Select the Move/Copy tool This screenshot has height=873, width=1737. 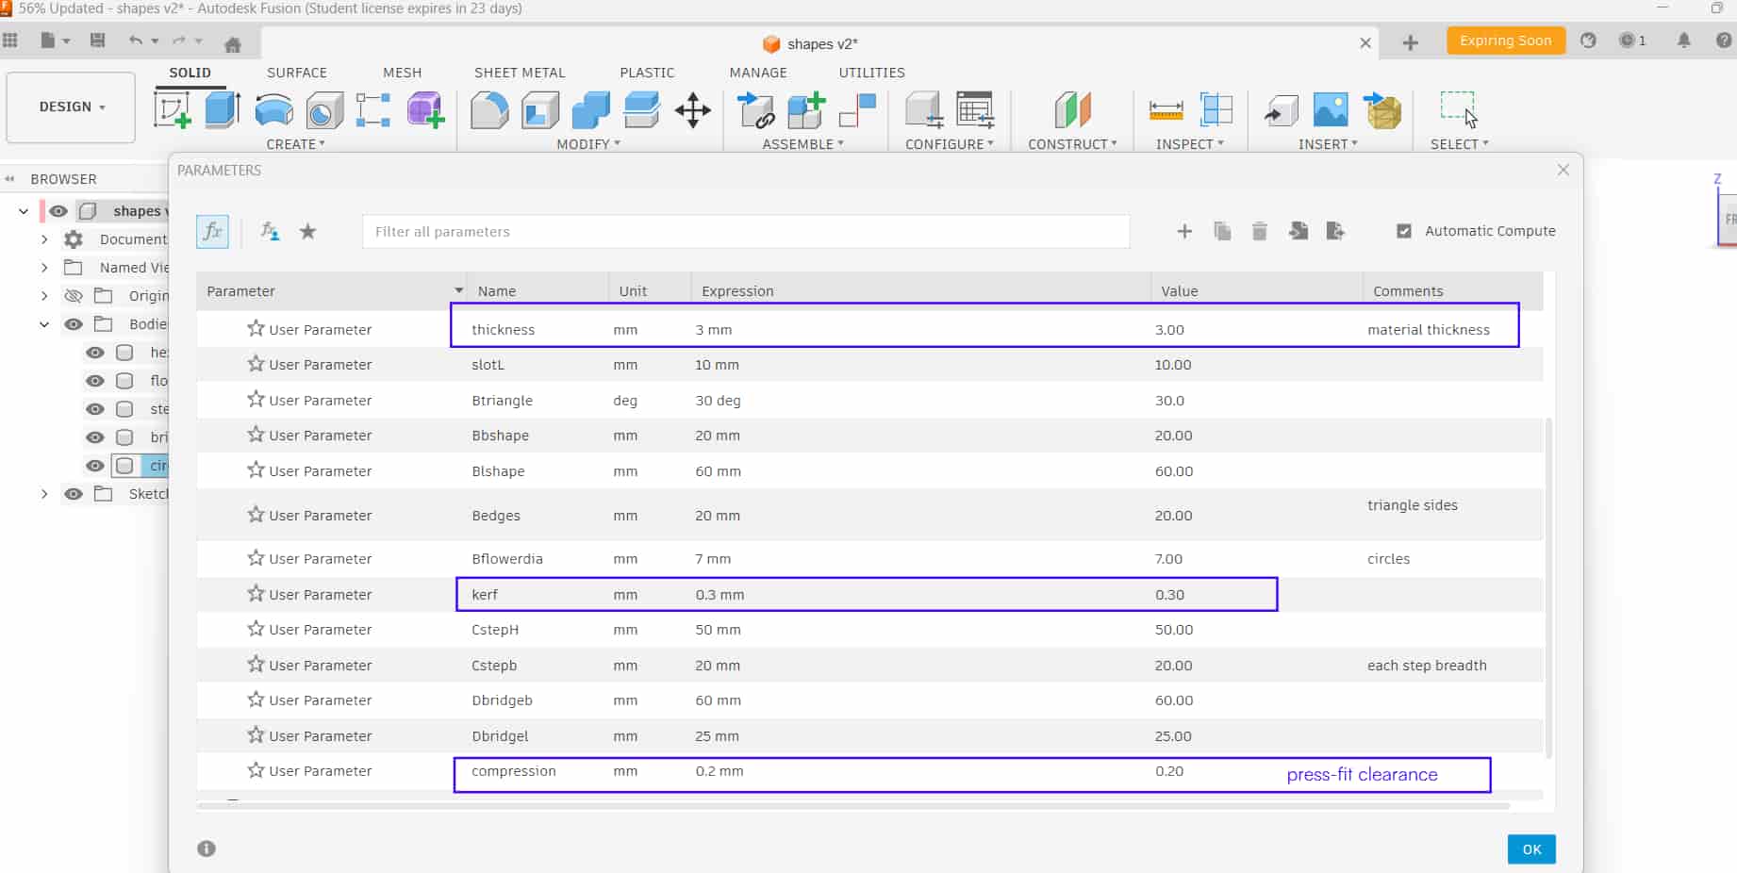coord(693,110)
